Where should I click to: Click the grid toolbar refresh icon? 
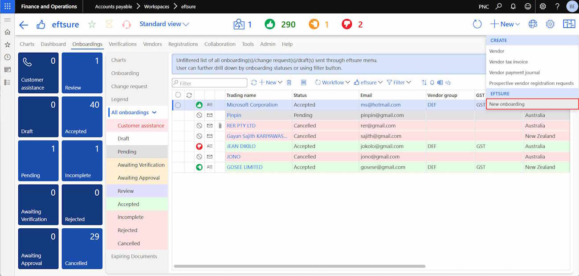[x=254, y=82]
